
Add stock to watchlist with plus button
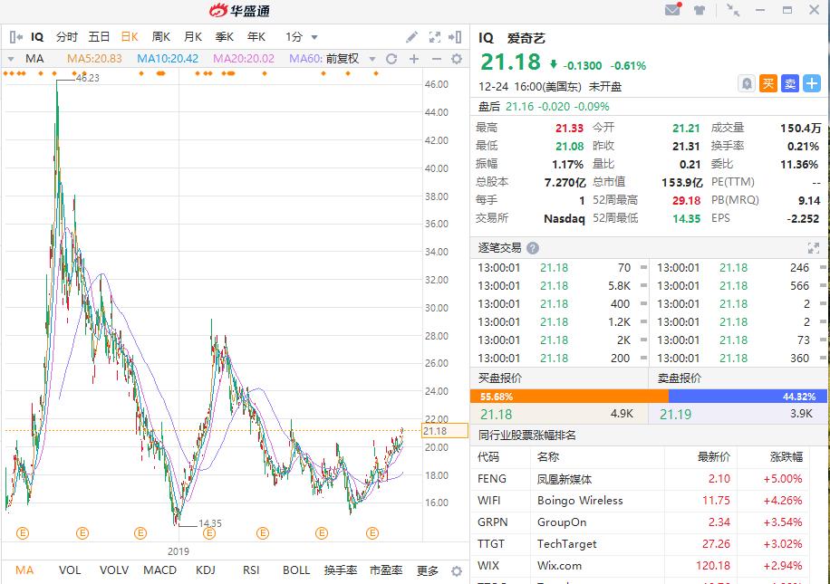[x=812, y=83]
